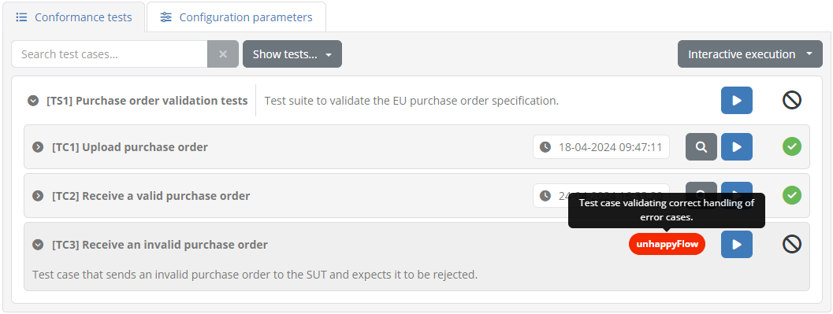Run the TC3 invalid purchase order test
The width and height of the screenshot is (833, 314).
point(736,245)
